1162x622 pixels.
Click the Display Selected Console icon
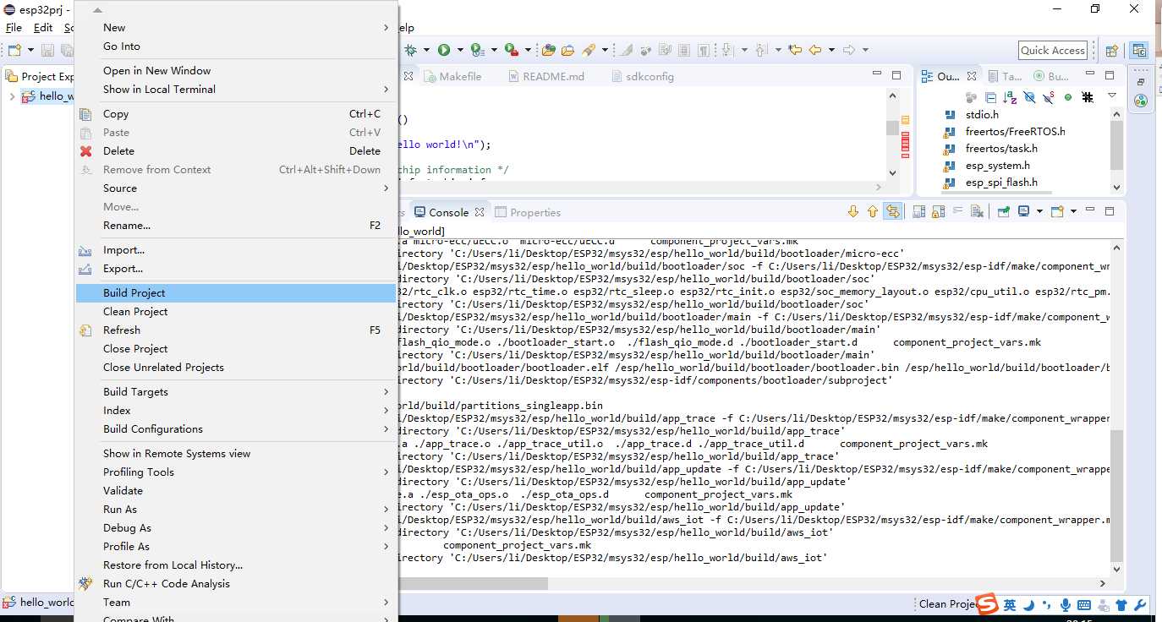point(1023,211)
